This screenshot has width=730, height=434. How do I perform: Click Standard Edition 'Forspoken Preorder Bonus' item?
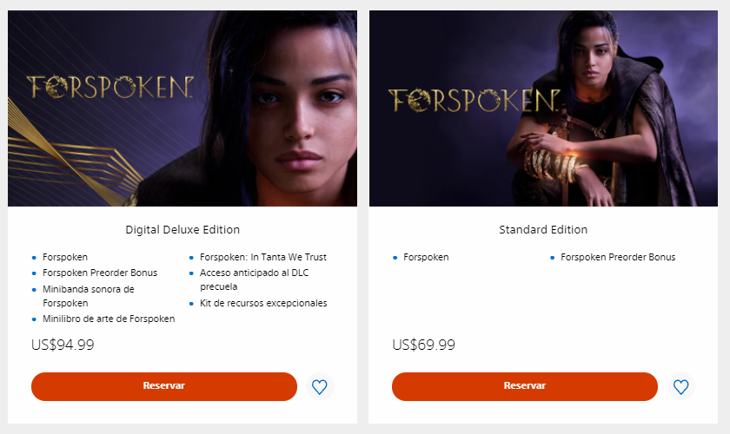pyautogui.click(x=617, y=257)
